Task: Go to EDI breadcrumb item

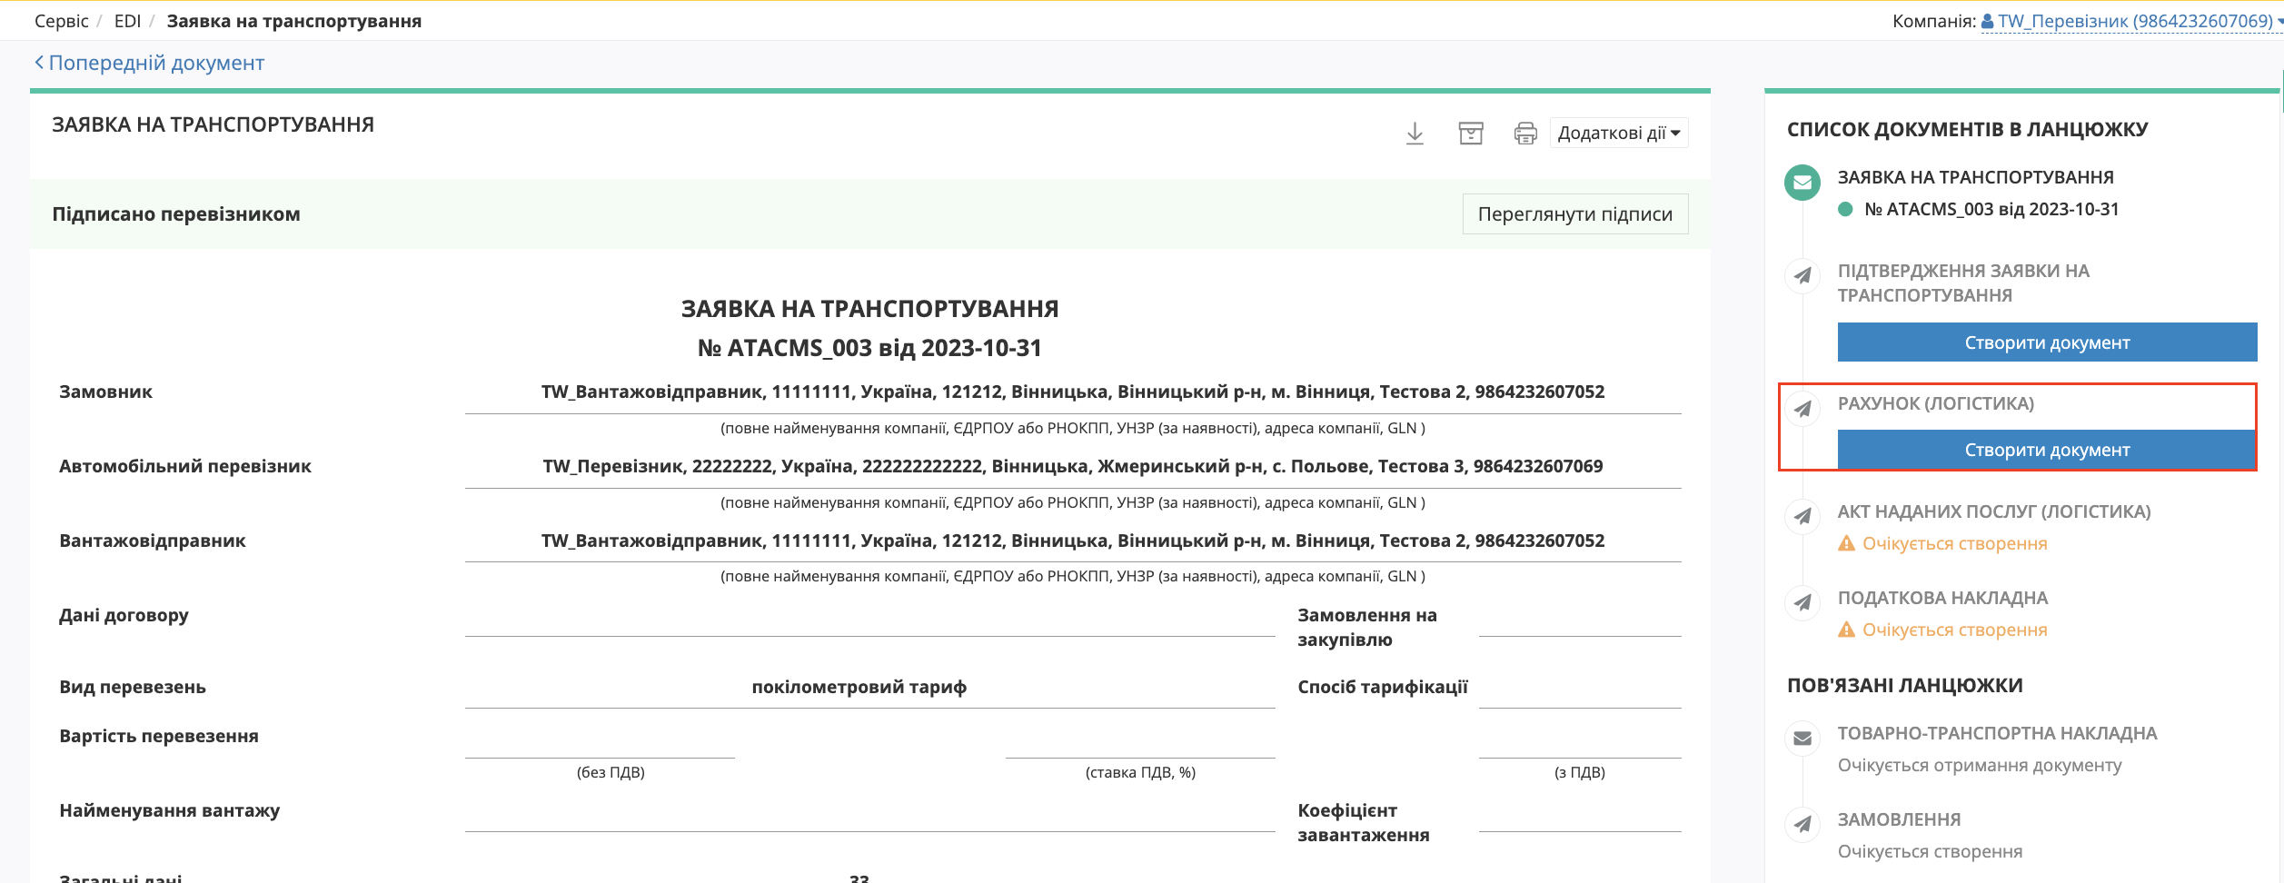Action: pos(127,21)
